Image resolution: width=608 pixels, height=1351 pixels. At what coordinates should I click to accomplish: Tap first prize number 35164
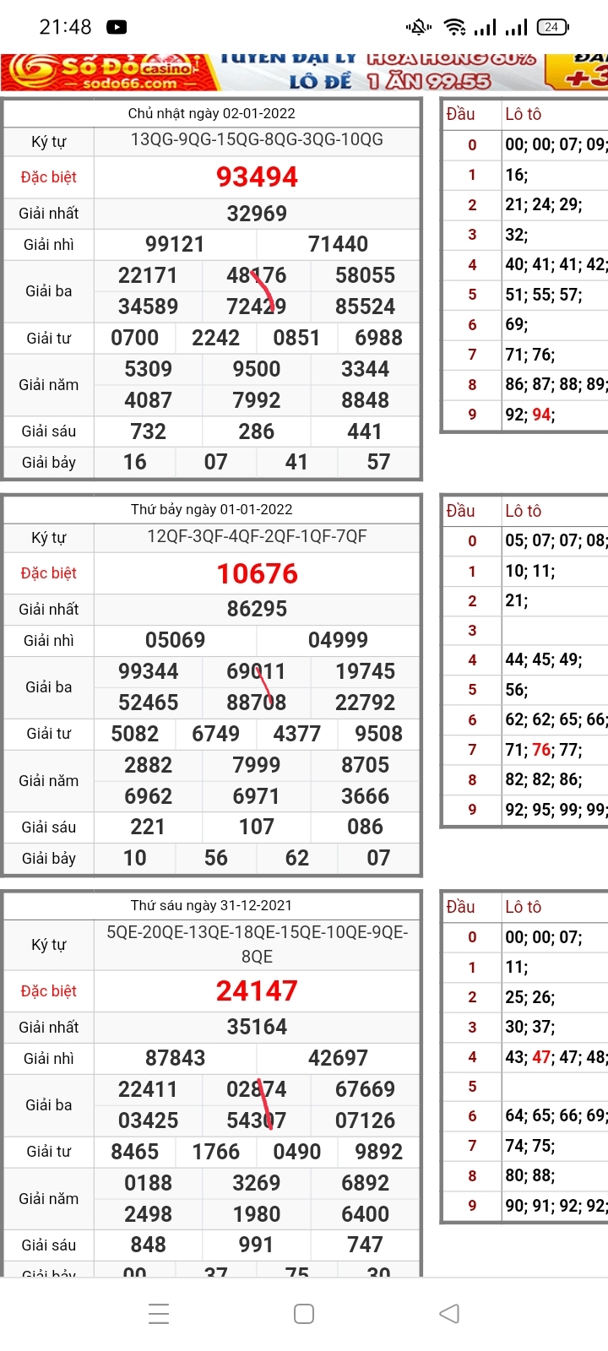tap(257, 1027)
